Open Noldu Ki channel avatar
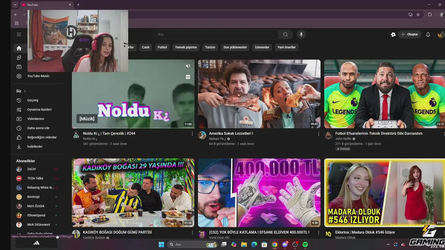This screenshot has width=445, height=250. coord(76,135)
